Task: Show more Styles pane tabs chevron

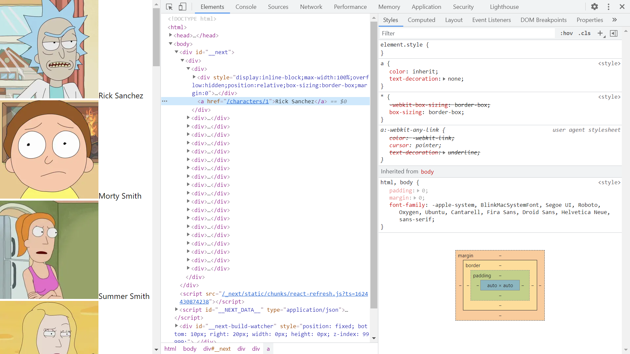Action: pyautogui.click(x=615, y=20)
